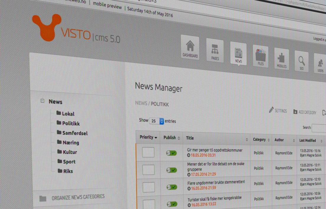Viewport: 326px width, 209px height.
Task: Open the Pages sitemap icon
Action: click(x=215, y=51)
